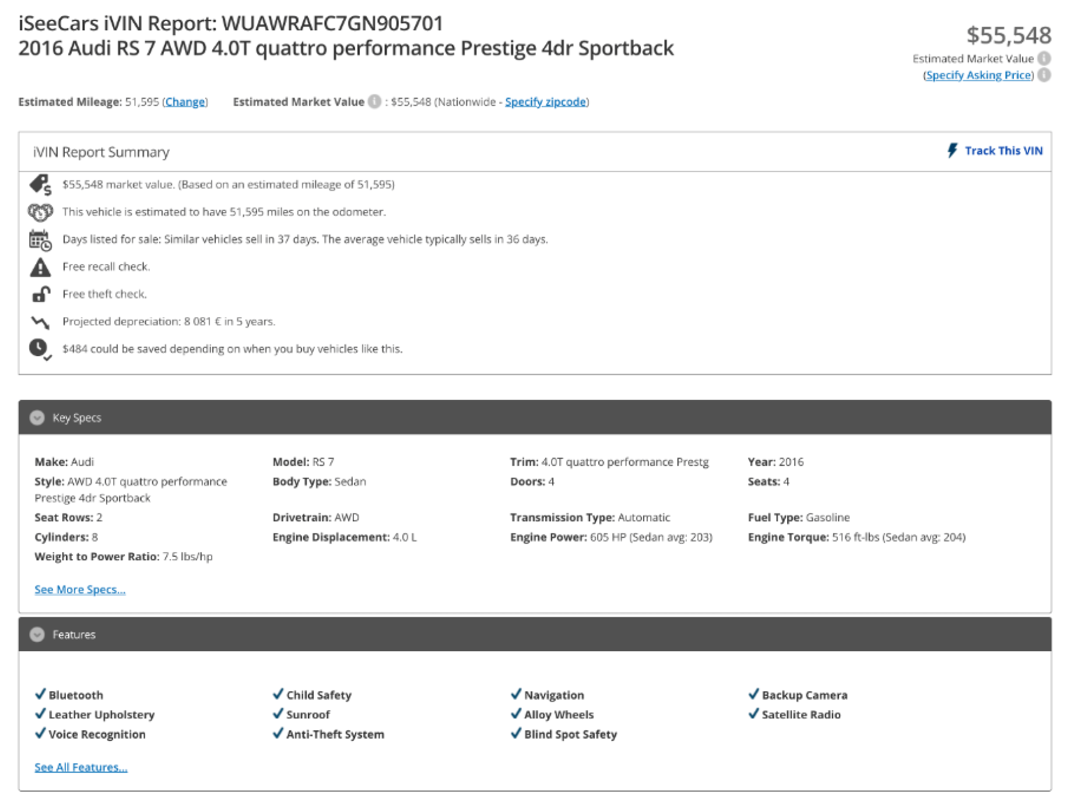The width and height of the screenshot is (1081, 794).
Task: Click the projected depreciation trend icon
Action: 40,322
